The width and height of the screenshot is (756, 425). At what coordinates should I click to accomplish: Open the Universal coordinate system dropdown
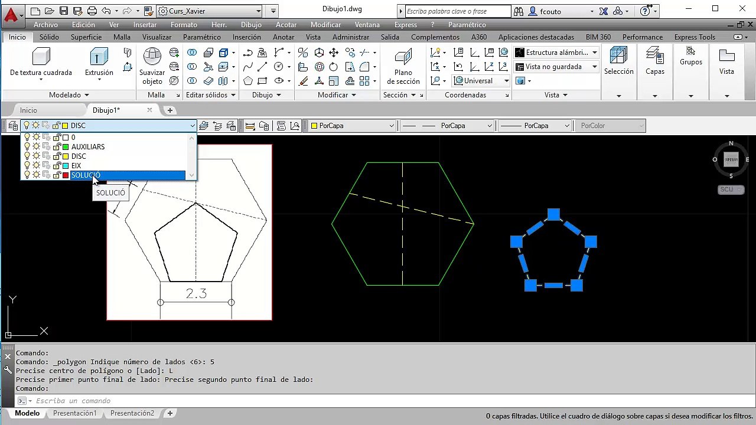pyautogui.click(x=482, y=81)
